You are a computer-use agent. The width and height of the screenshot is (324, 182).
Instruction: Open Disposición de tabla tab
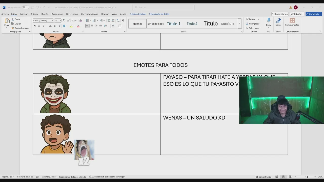coord(159,14)
